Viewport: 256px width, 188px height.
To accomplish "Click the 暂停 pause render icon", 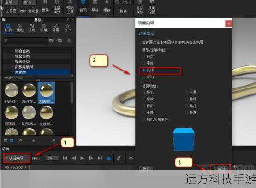I will (x=45, y=2).
